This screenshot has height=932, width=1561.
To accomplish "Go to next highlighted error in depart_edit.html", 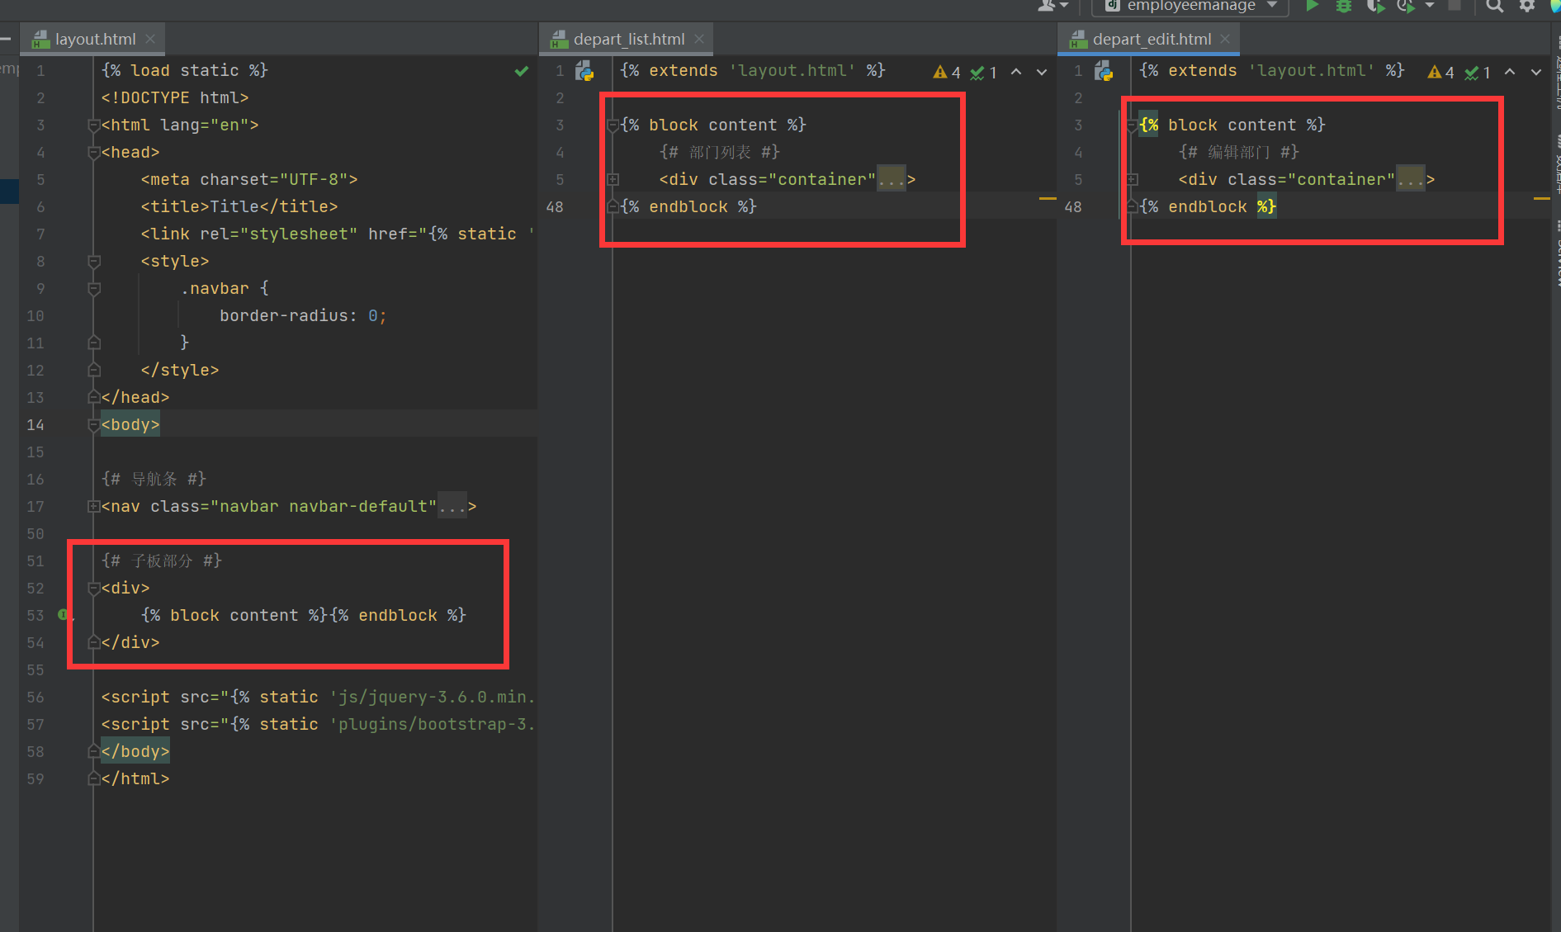I will pos(1535,72).
